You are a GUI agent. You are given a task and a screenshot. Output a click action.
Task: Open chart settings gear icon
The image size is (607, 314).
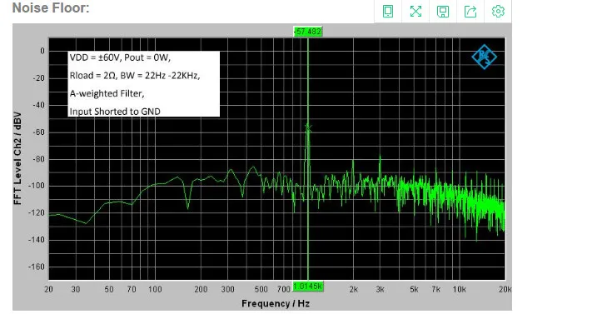click(x=498, y=11)
